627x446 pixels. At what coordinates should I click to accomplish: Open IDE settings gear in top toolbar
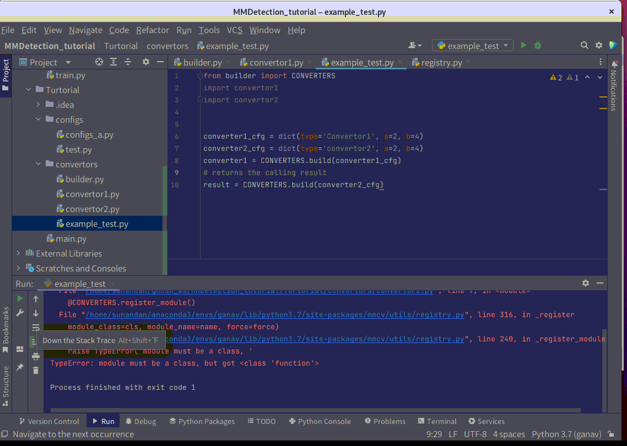(598, 46)
